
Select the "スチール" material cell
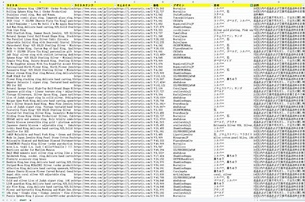[x=233, y=15]
